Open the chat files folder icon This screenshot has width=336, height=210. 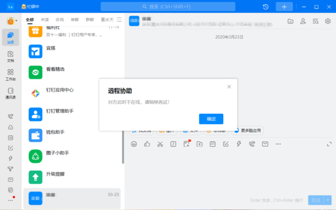tap(290, 21)
